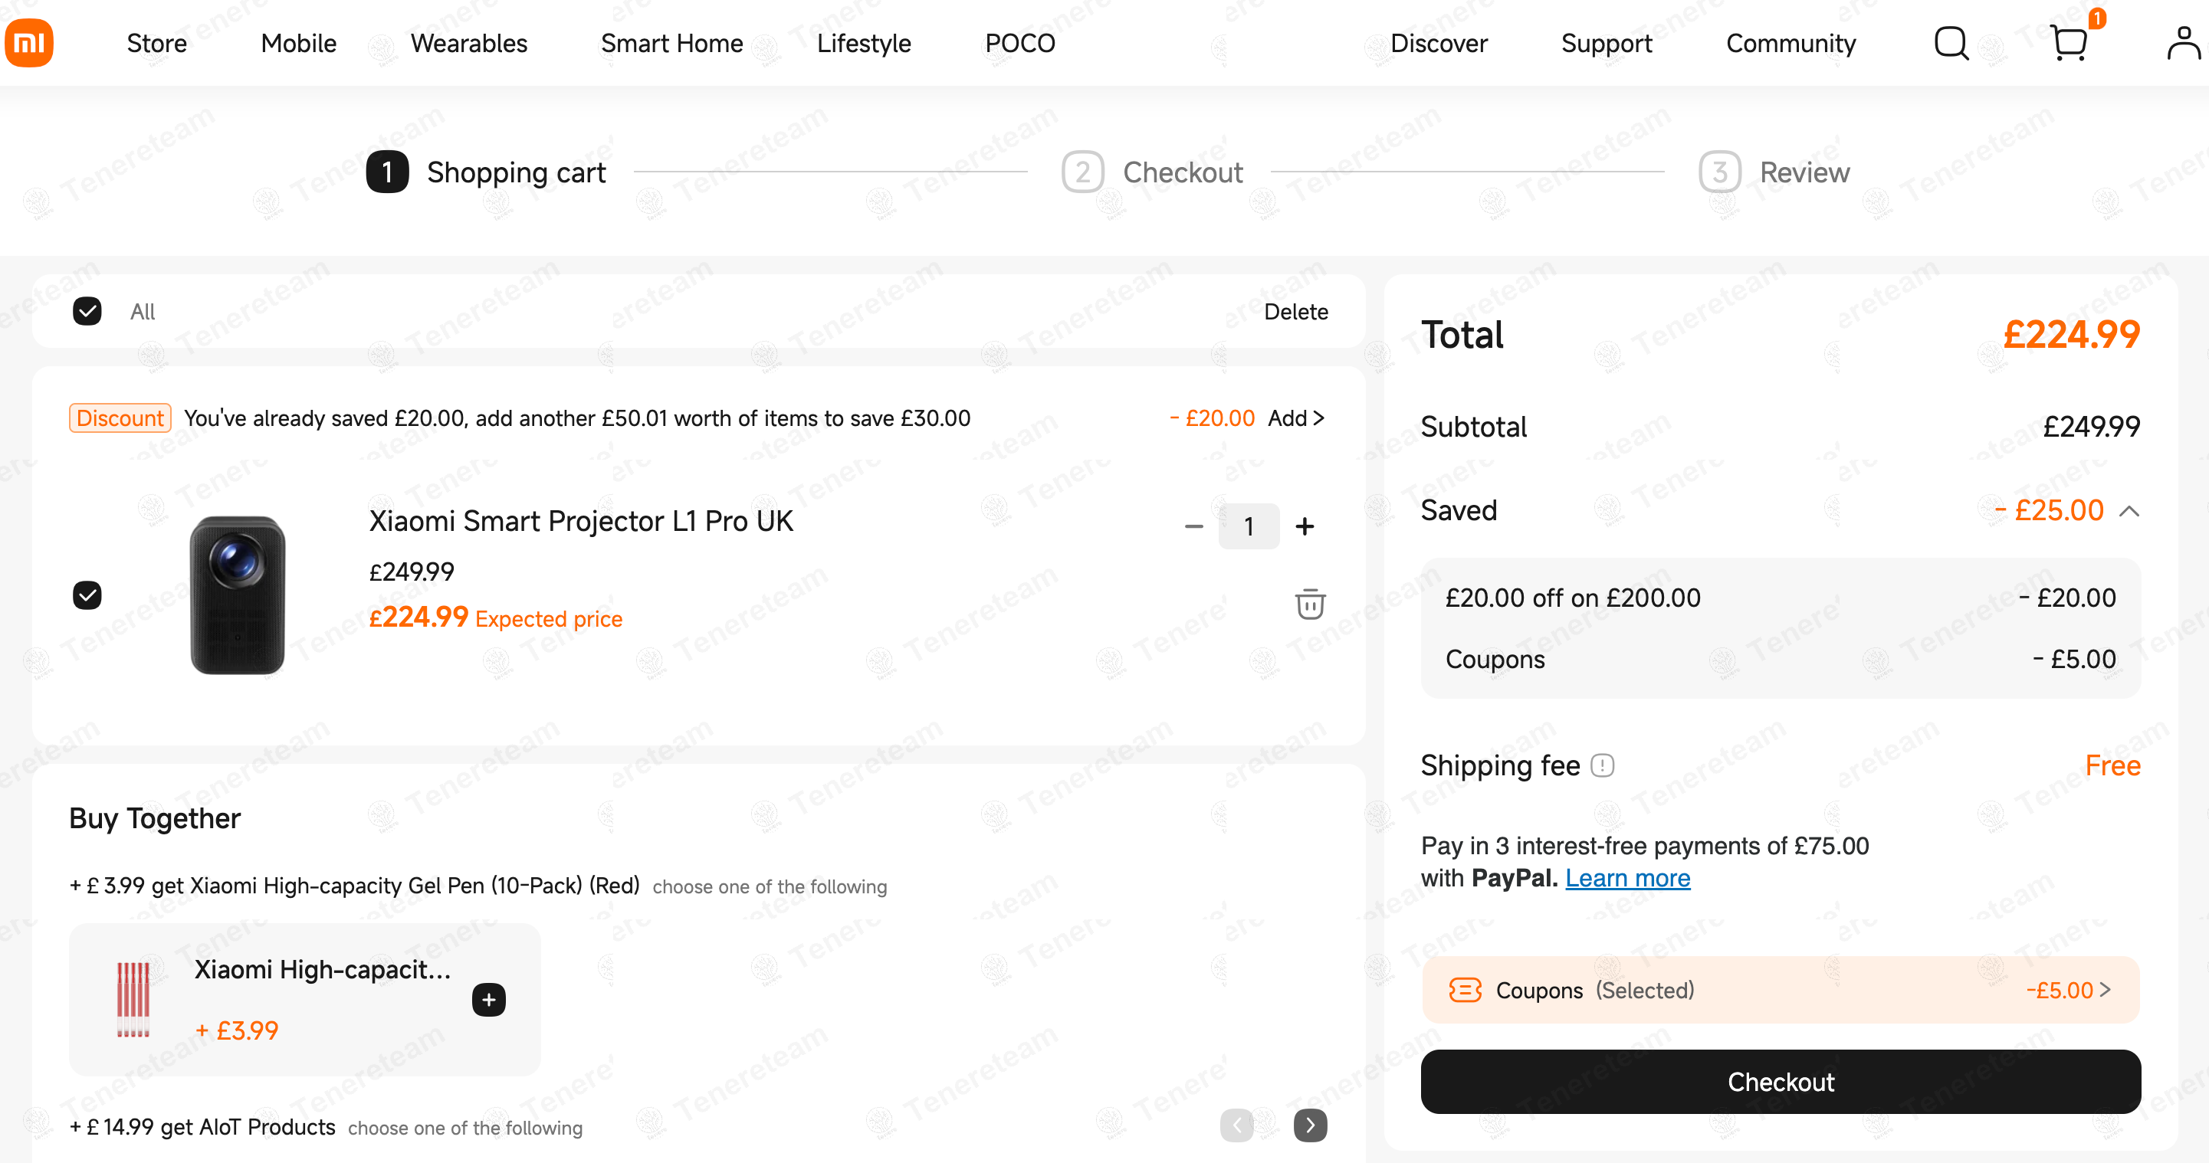Image resolution: width=2209 pixels, height=1163 pixels.
Task: Open the Wearables menu
Action: (x=468, y=43)
